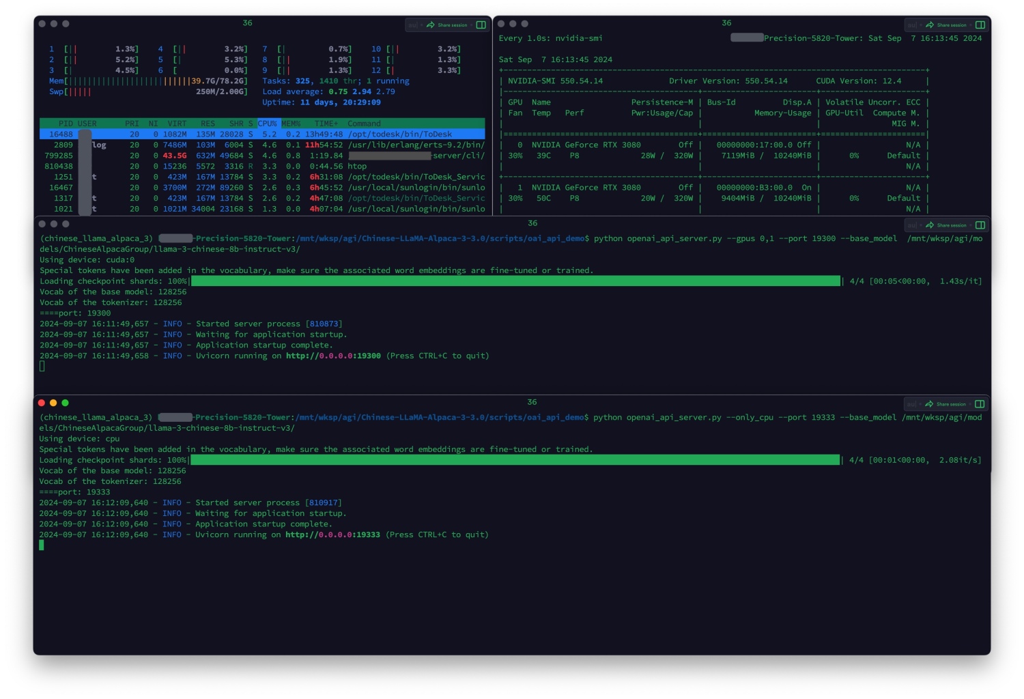Select htop process row with PID 1317
Image resolution: width=1024 pixels, height=699 pixels.
[x=262, y=199]
